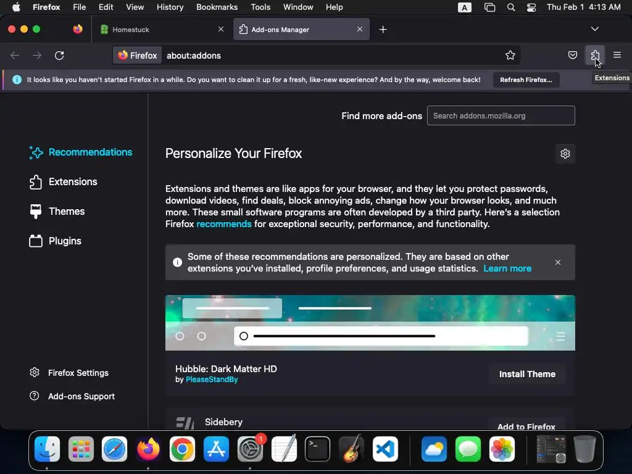Click the 'Hubble: Dark Matter HD' theme title

point(226,369)
